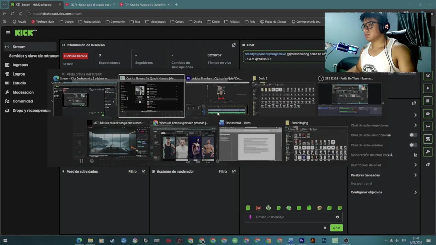The image size is (436, 245).
Task: Insert the red angry emote
Action: 258,208
